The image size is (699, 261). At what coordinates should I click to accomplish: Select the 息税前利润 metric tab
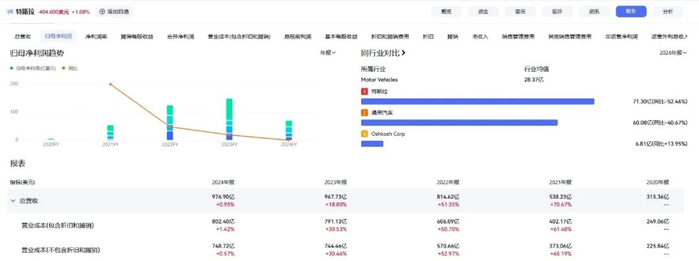coord(298,36)
